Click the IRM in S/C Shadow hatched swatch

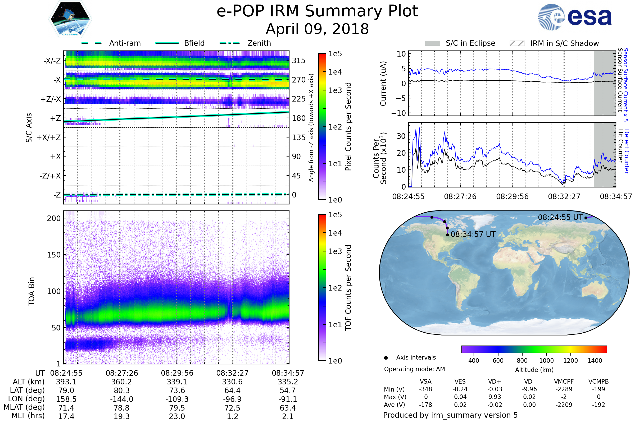(517, 43)
